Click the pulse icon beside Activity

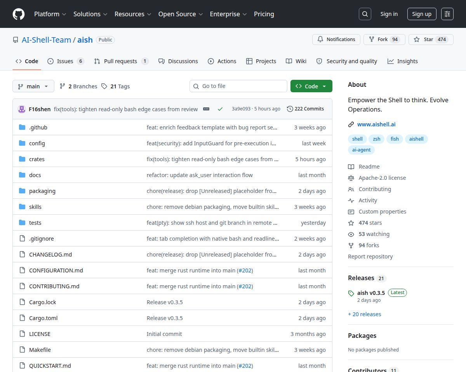[351, 200]
